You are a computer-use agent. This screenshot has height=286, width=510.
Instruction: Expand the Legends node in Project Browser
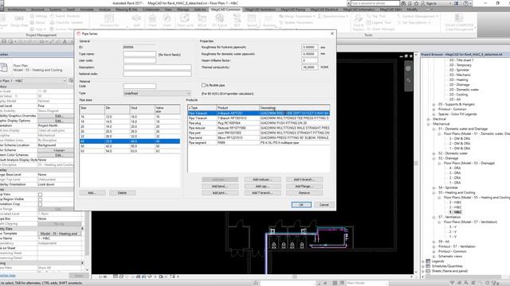(x=423, y=261)
